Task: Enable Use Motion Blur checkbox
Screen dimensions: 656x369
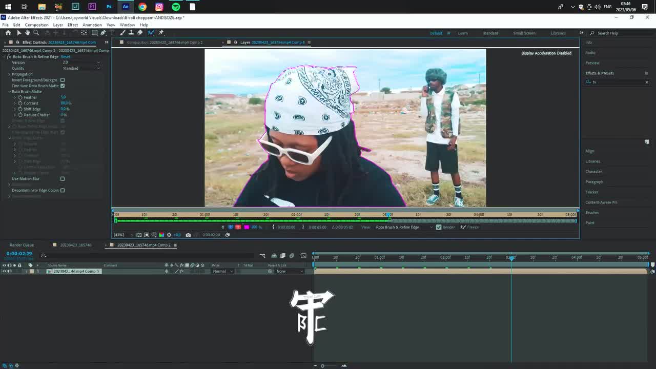Action: pos(63,179)
